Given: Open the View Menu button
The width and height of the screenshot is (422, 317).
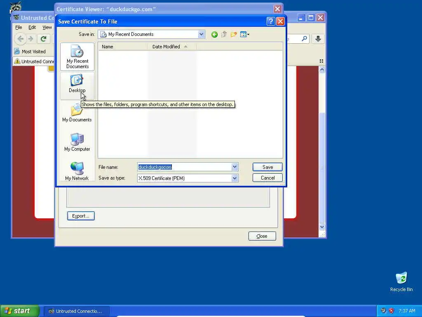Looking at the screenshot, I should (245, 34).
